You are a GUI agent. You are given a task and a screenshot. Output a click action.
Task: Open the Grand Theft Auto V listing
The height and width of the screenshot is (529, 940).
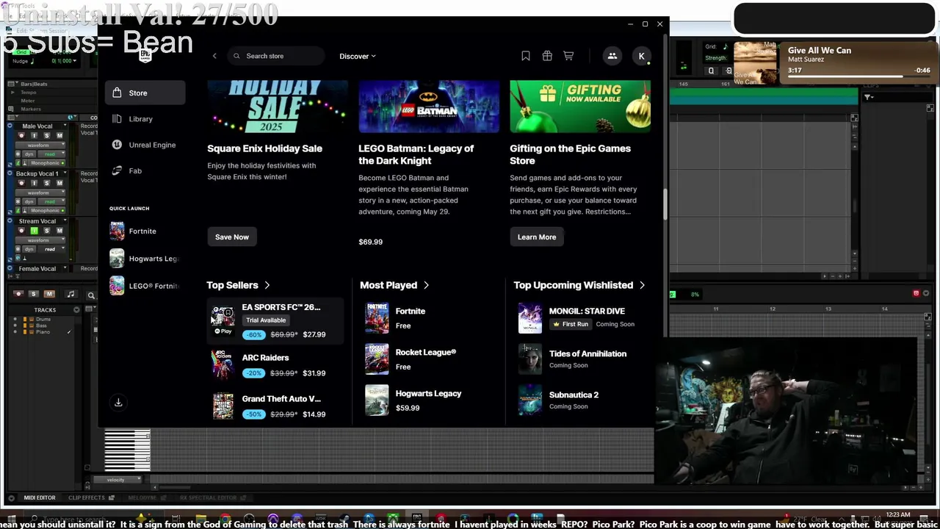pyautogui.click(x=276, y=406)
